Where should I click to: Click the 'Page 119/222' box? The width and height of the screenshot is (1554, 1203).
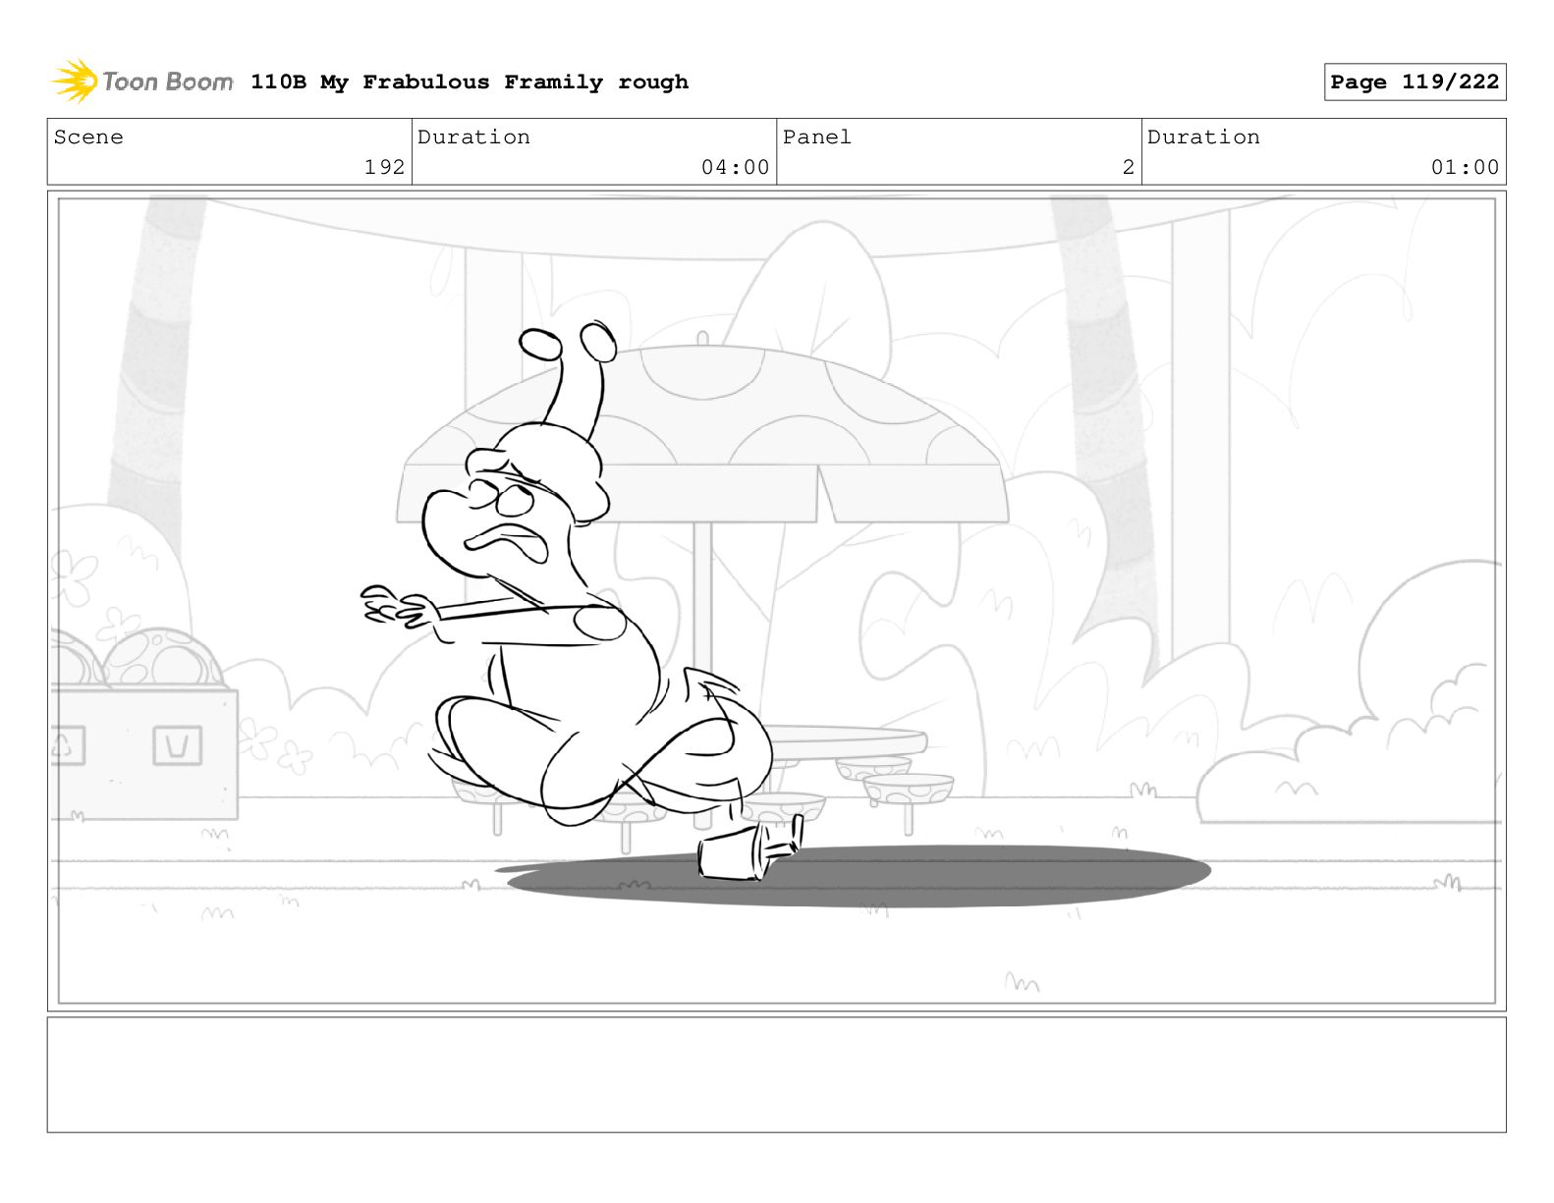coord(1415,82)
